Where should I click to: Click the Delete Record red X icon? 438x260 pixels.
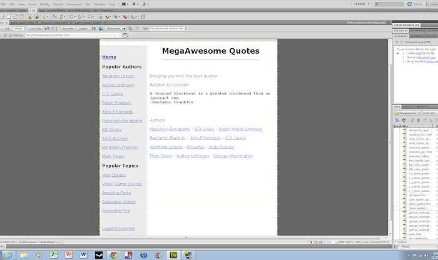125,17
